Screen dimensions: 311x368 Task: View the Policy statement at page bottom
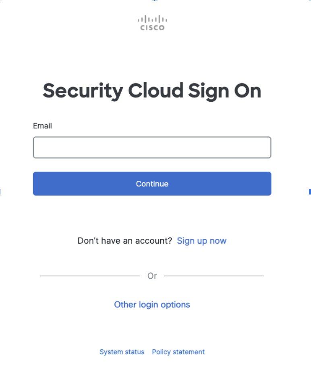[178, 352]
